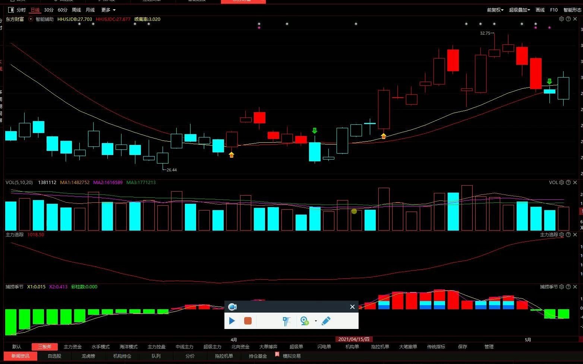Open VOL panel help icon
This screenshot has width=583, height=364.
click(x=568, y=183)
